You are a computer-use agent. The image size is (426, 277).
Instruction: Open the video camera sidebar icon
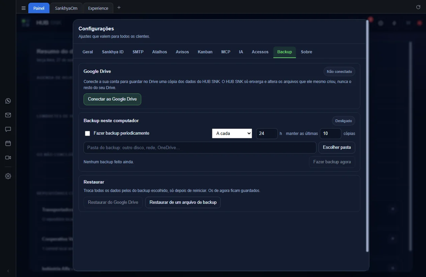(8, 158)
